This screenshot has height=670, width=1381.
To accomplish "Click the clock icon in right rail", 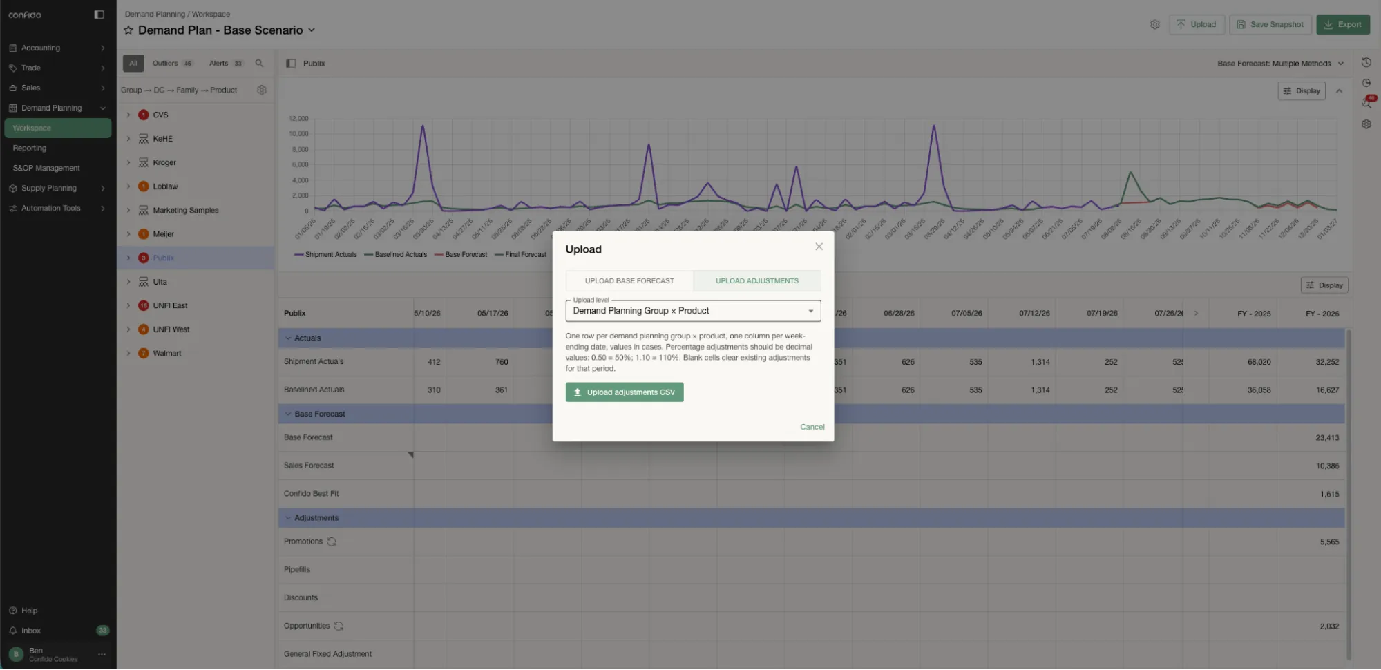I will coord(1366,83).
